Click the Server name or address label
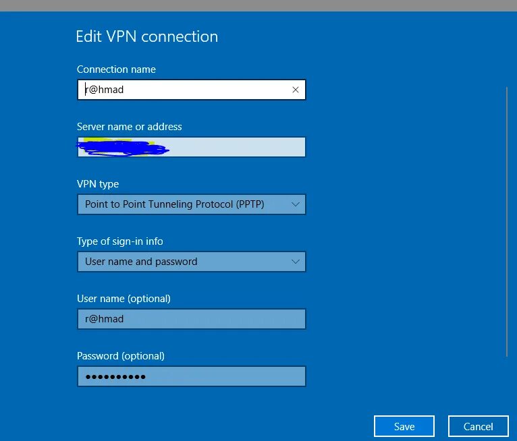 tap(130, 127)
